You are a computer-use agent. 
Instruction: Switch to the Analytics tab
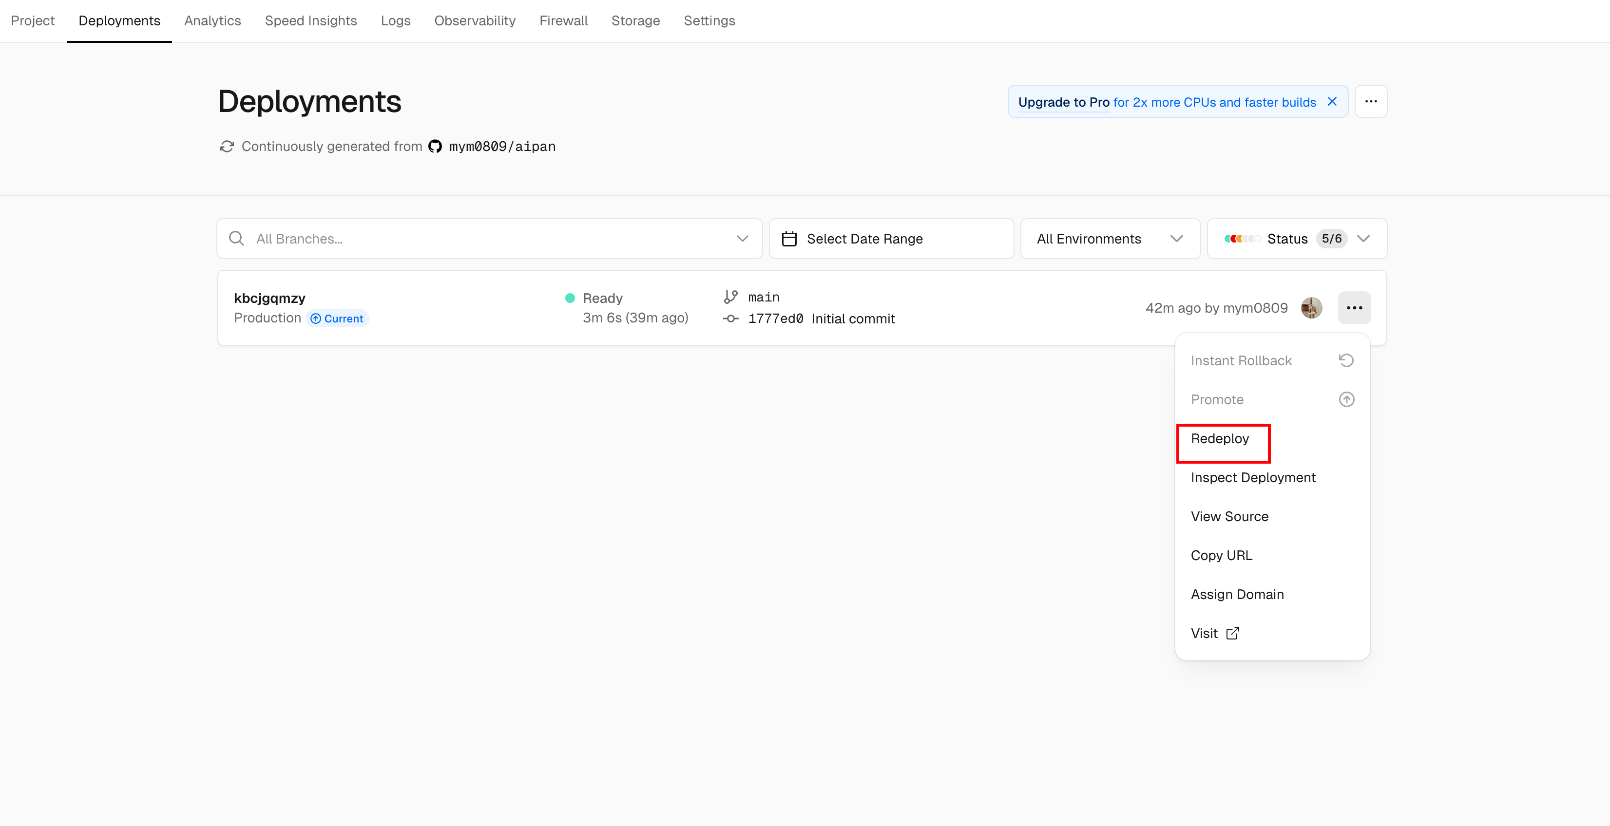pyautogui.click(x=212, y=20)
